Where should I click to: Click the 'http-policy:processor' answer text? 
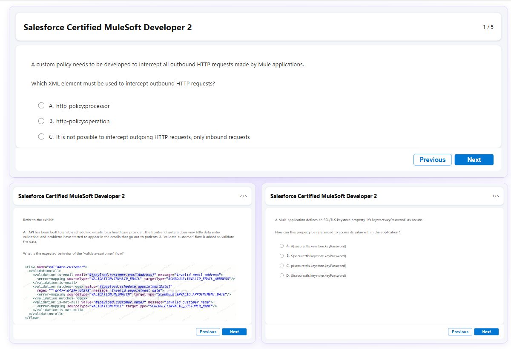click(x=83, y=106)
